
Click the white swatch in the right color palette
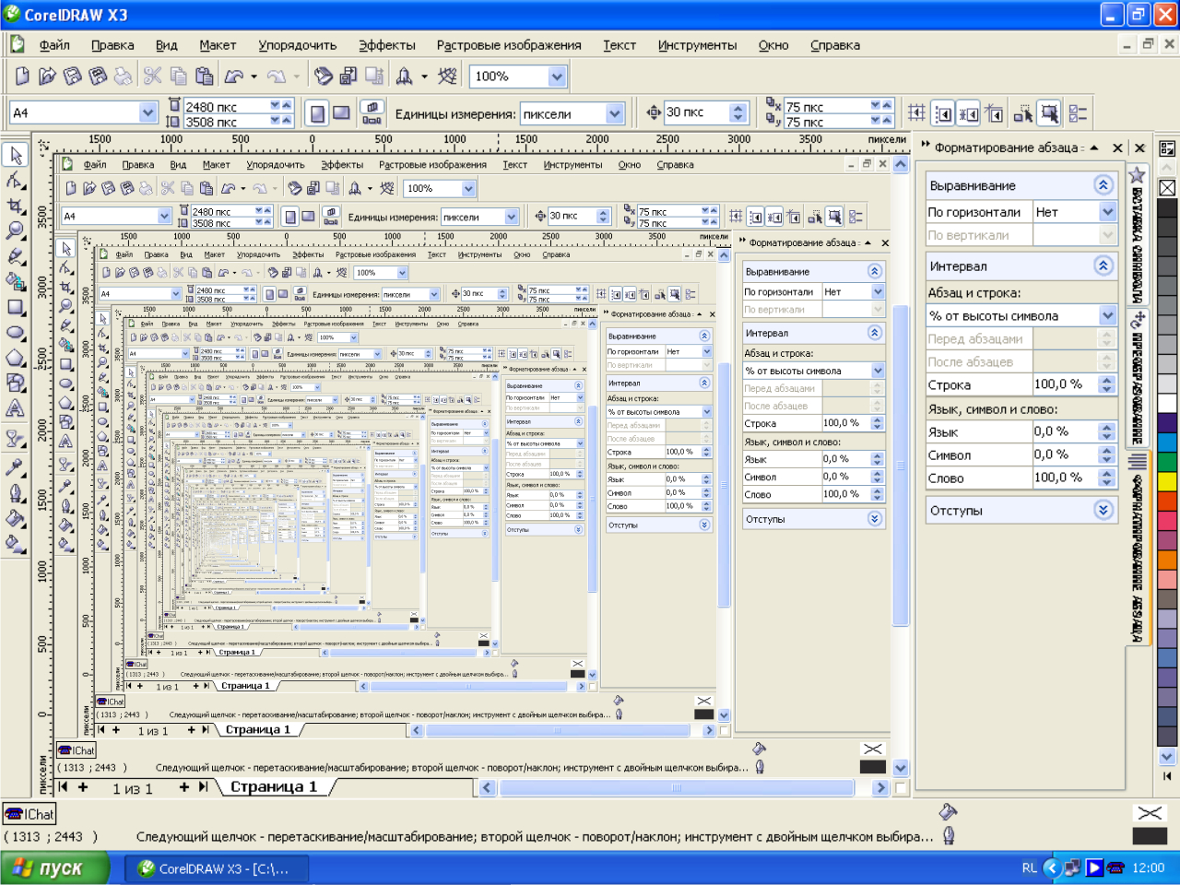(x=1167, y=403)
